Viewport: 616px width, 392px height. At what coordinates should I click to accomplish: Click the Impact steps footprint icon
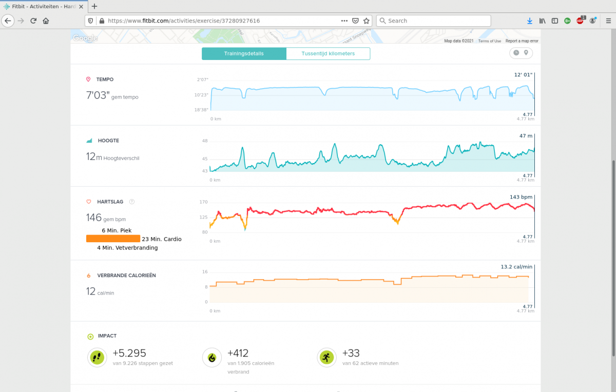point(97,357)
